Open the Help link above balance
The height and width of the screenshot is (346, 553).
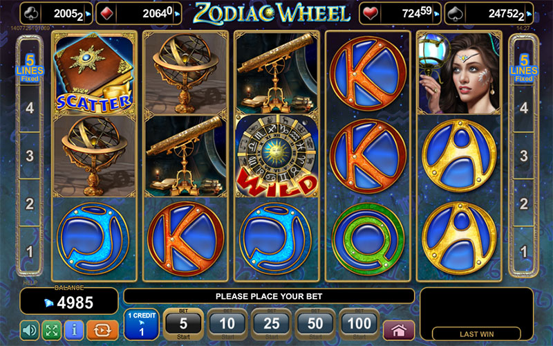pyautogui.click(x=30, y=283)
